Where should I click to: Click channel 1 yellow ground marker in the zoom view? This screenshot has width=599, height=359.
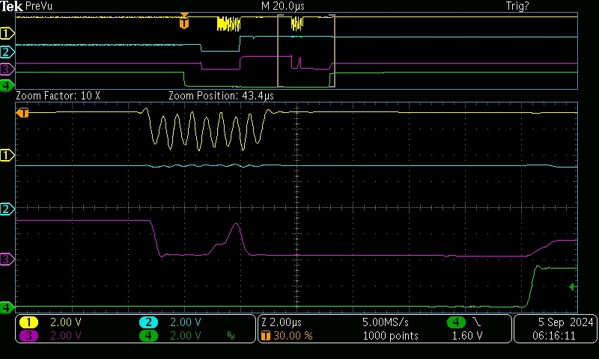coord(7,156)
